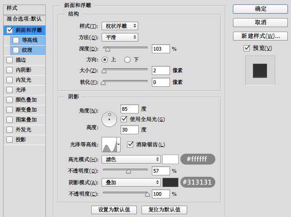
Task: Click the 大小 slider handle
Action: click(x=104, y=71)
